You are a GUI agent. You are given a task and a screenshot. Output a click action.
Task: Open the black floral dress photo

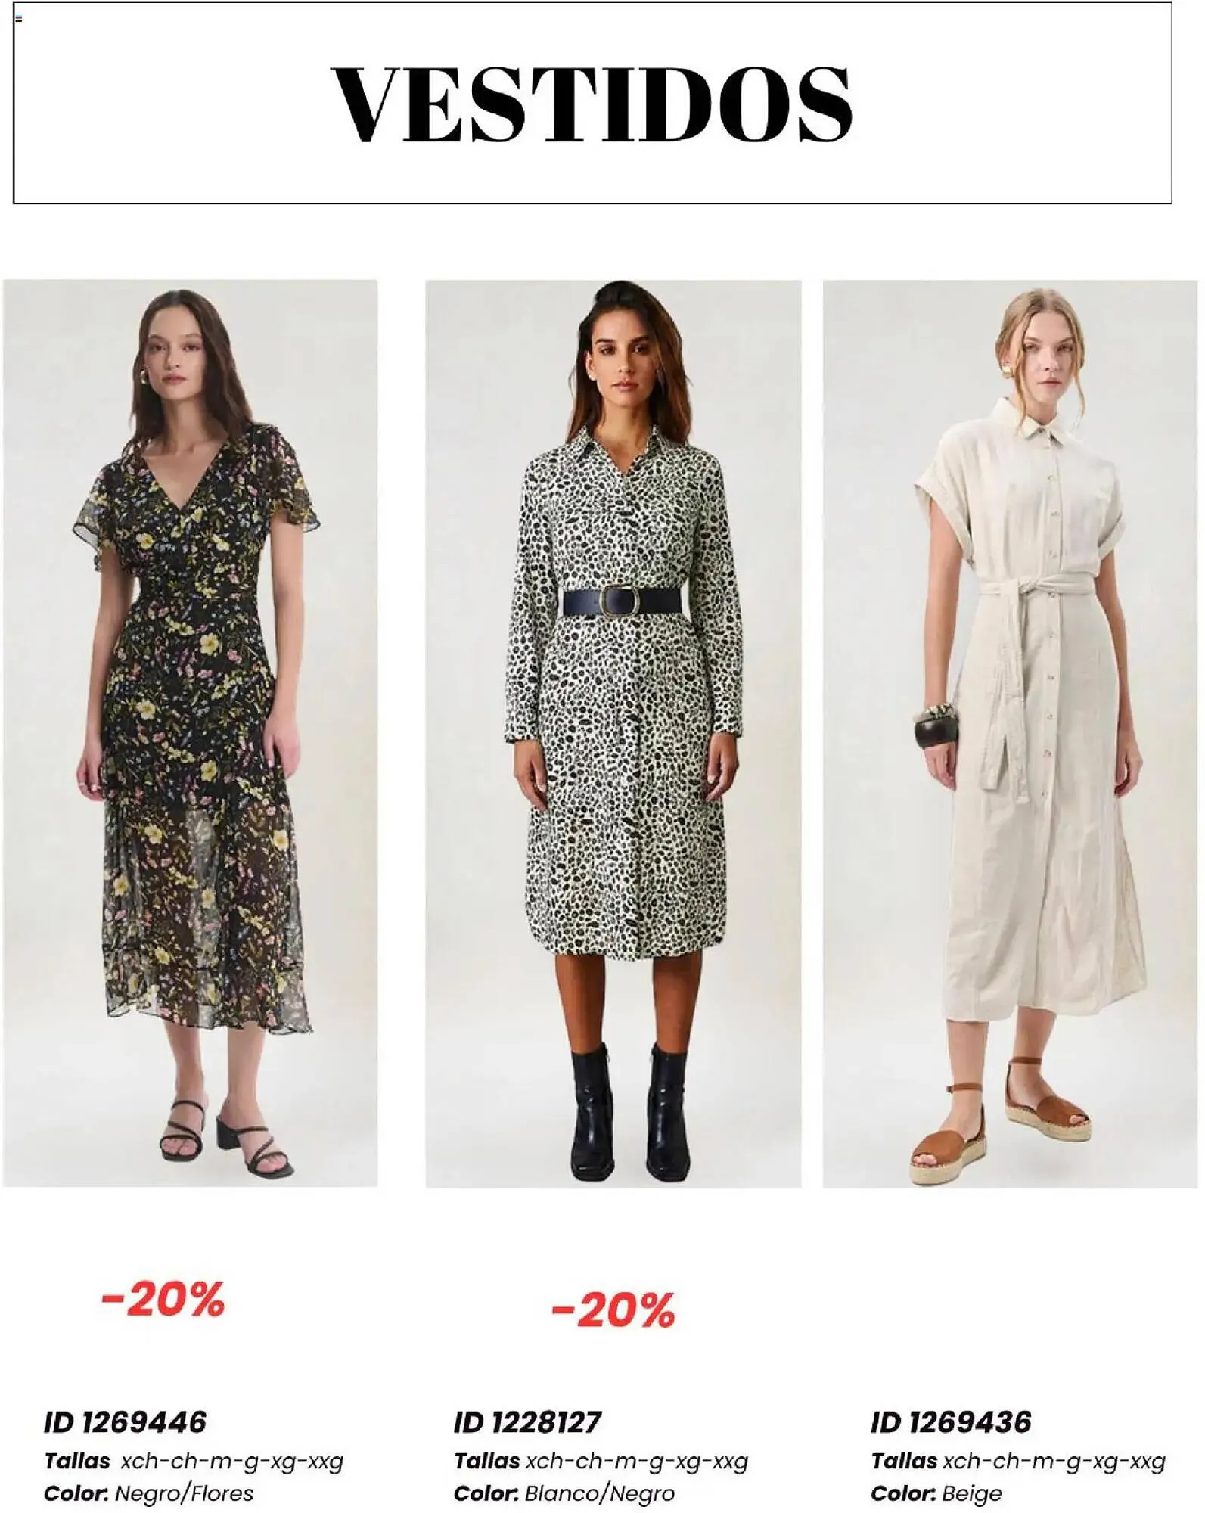pyautogui.click(x=190, y=733)
